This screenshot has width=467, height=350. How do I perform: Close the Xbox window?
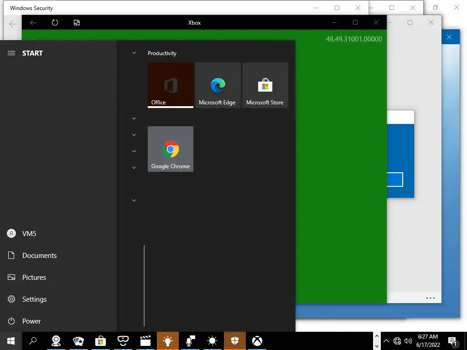pos(376,22)
